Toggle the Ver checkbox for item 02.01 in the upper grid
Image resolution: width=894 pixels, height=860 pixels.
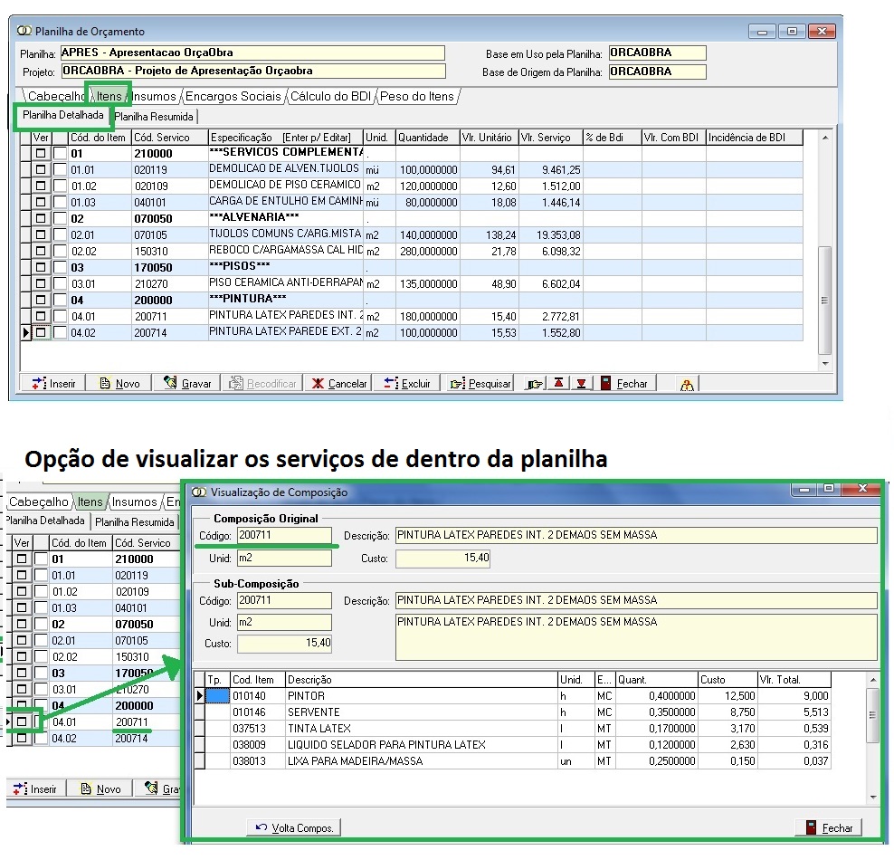41,235
